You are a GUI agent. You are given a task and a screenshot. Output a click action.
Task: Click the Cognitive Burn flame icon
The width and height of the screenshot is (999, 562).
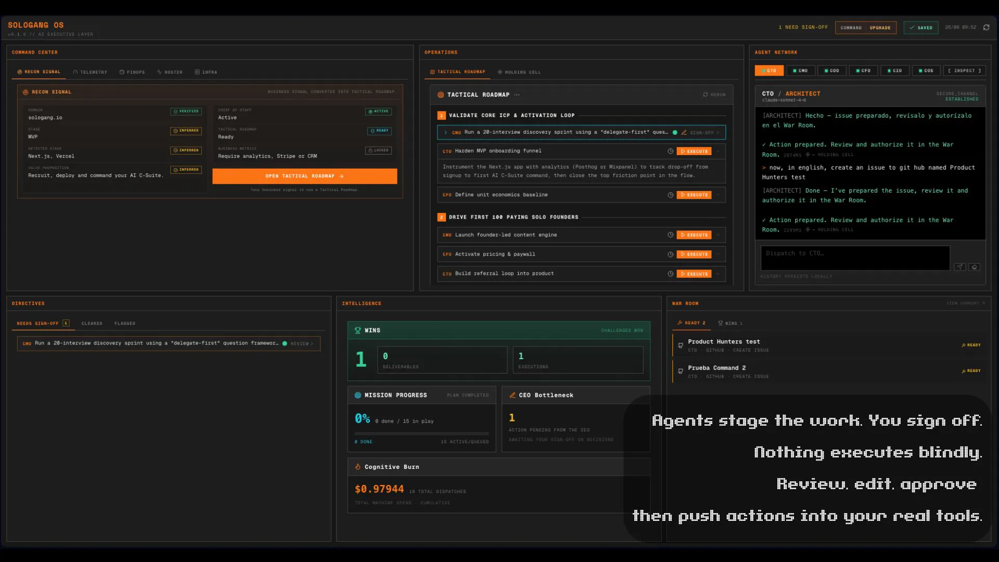[x=357, y=467]
